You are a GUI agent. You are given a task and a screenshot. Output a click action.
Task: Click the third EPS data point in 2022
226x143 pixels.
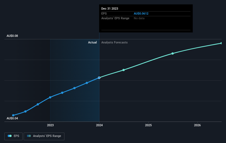tap(38, 105)
